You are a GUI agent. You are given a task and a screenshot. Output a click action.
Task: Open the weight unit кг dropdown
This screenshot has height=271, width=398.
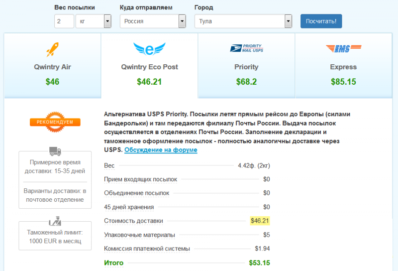94,21
